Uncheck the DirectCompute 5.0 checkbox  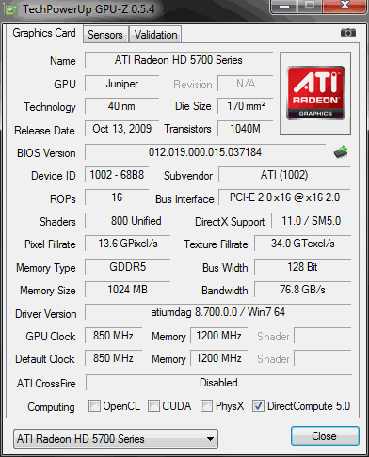click(258, 406)
